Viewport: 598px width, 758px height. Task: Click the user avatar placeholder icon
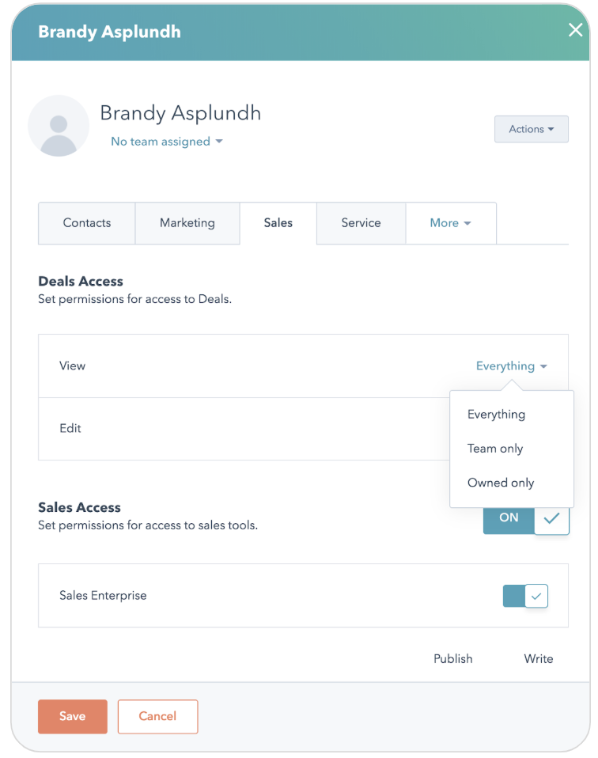(59, 126)
